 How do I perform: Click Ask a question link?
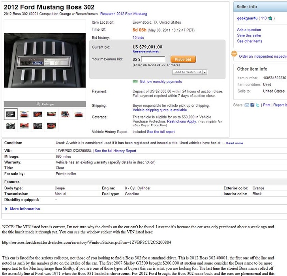pos(249,30)
